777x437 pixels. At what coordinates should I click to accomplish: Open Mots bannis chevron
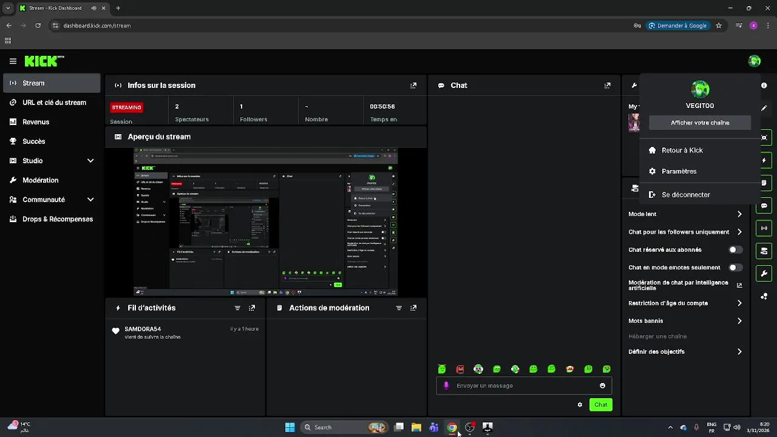(x=739, y=320)
